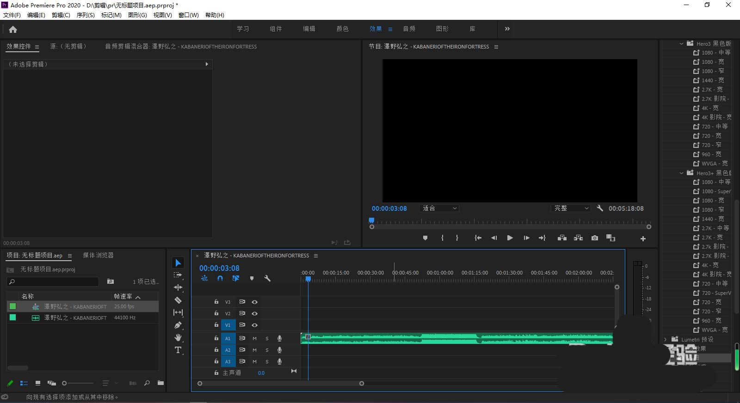Image resolution: width=740 pixels, height=403 pixels.
Task: Mute audio track A1
Action: point(254,338)
